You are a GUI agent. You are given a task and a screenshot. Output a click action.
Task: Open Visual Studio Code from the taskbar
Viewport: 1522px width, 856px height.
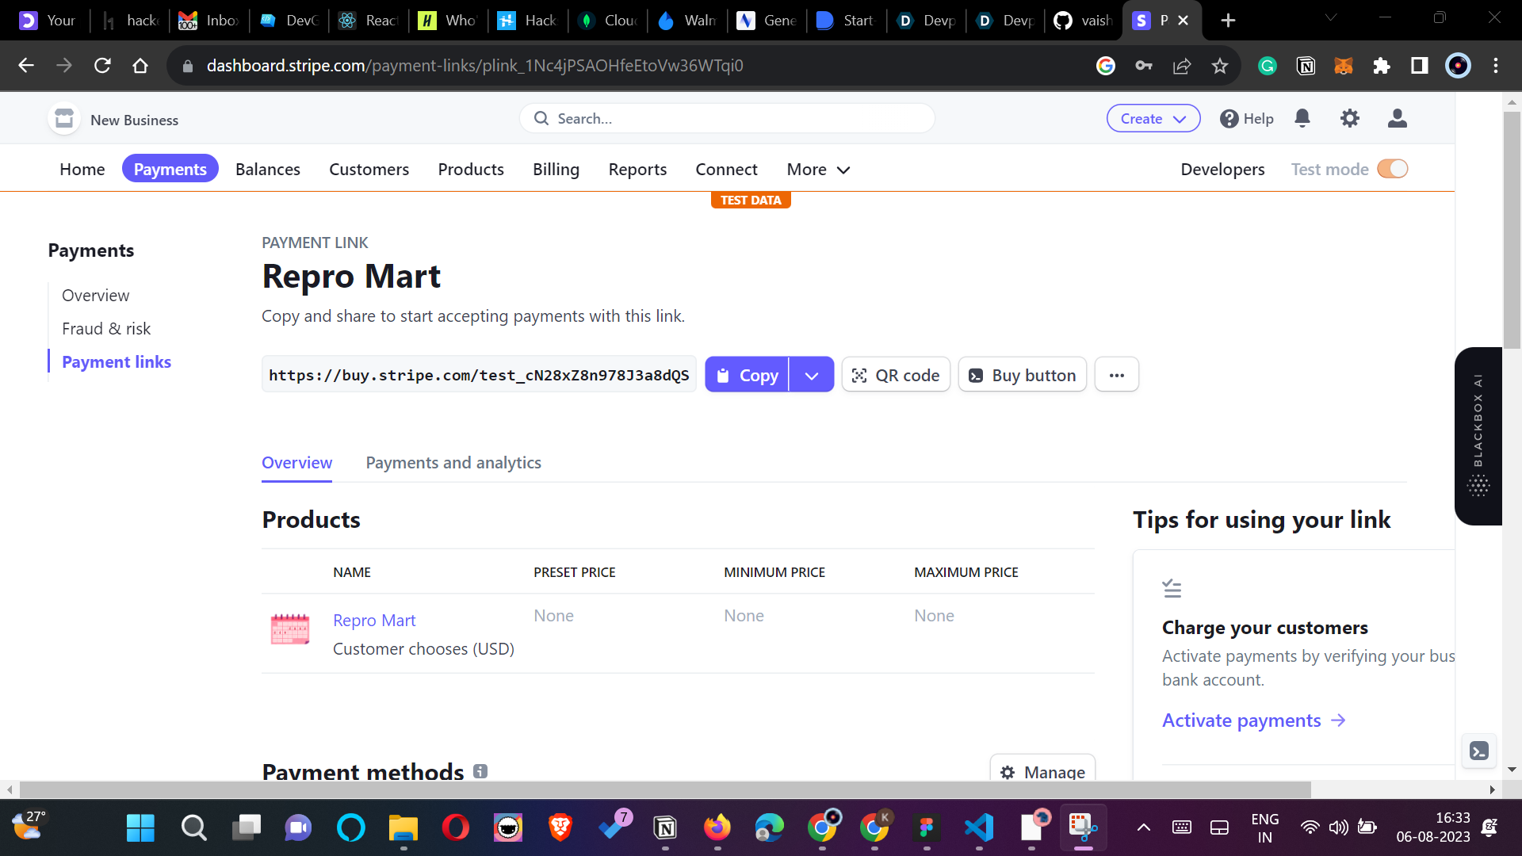pos(979,827)
